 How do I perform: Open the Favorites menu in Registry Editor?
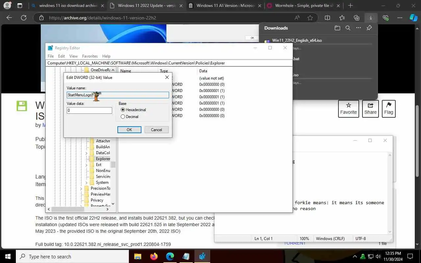click(90, 56)
